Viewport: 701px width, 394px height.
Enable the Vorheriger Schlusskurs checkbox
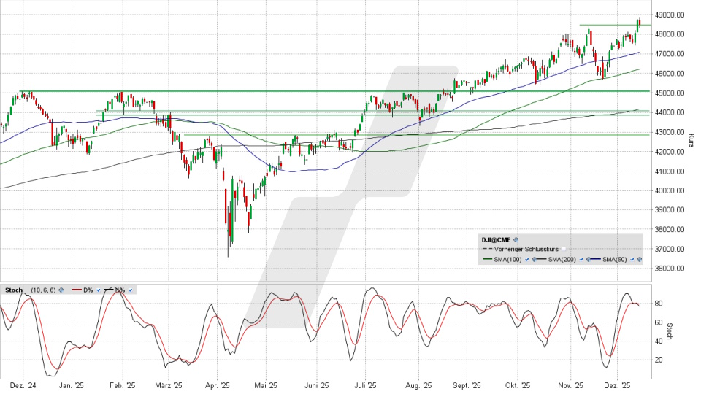tap(564, 249)
